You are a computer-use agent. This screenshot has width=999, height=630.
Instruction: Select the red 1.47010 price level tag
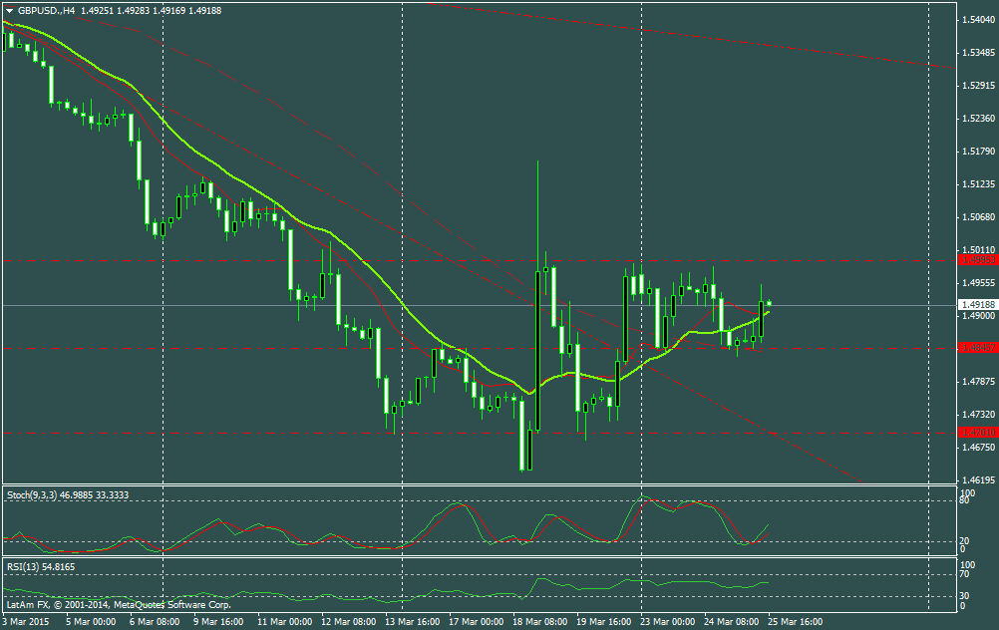(976, 432)
